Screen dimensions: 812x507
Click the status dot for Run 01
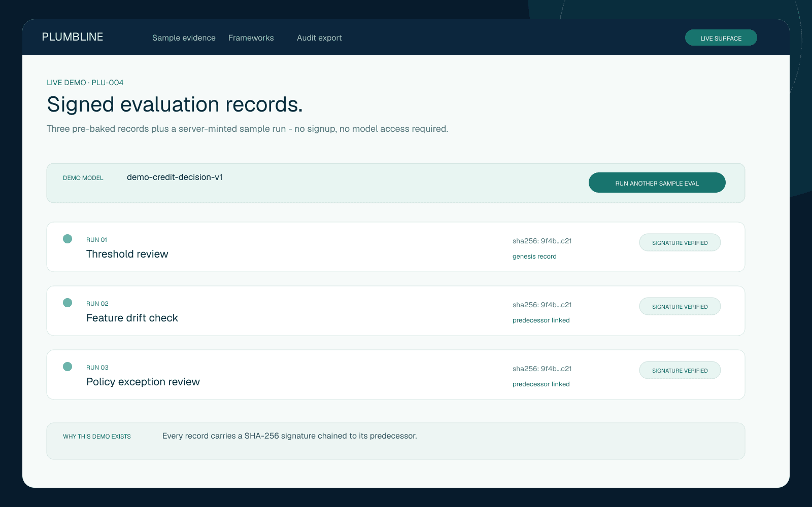(x=67, y=239)
